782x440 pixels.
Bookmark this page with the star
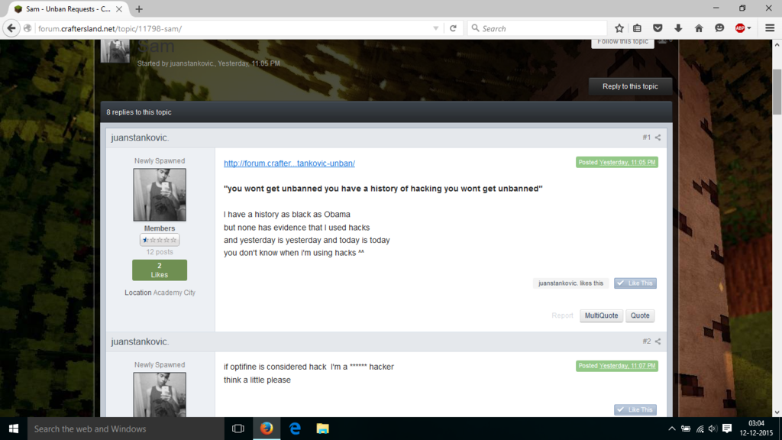click(619, 27)
